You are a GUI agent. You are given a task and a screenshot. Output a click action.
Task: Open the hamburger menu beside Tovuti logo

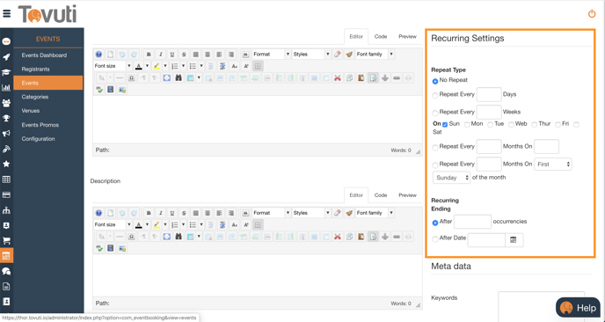pos(6,14)
